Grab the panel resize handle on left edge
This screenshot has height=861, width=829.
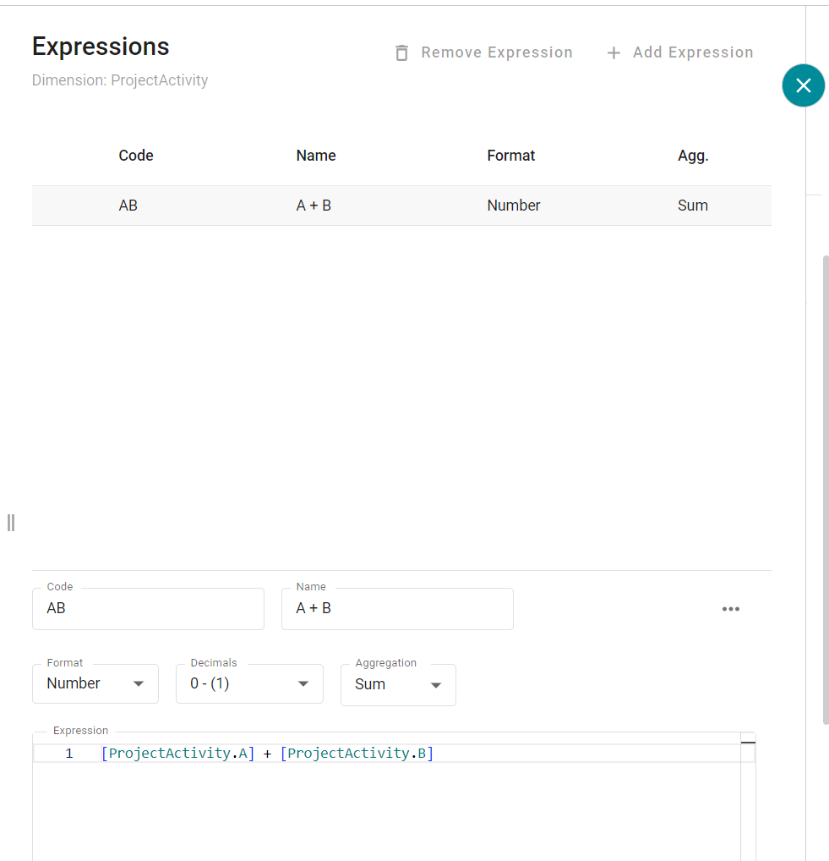click(x=11, y=523)
